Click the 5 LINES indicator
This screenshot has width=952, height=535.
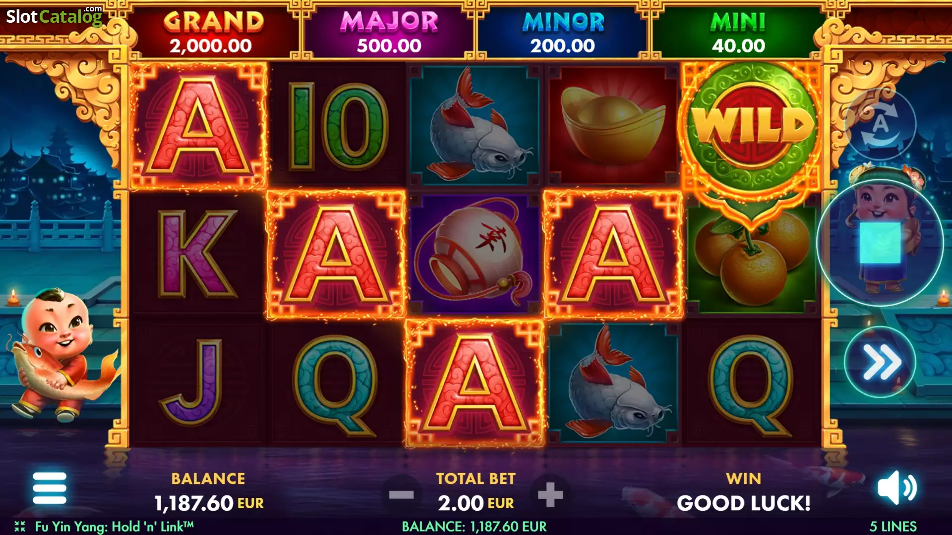[x=893, y=526]
